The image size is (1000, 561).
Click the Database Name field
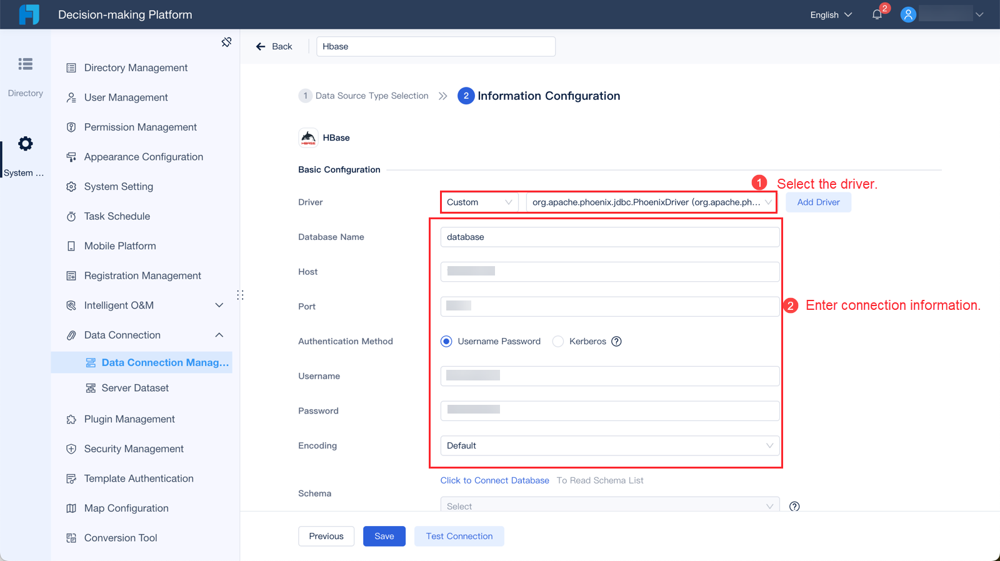[610, 237]
